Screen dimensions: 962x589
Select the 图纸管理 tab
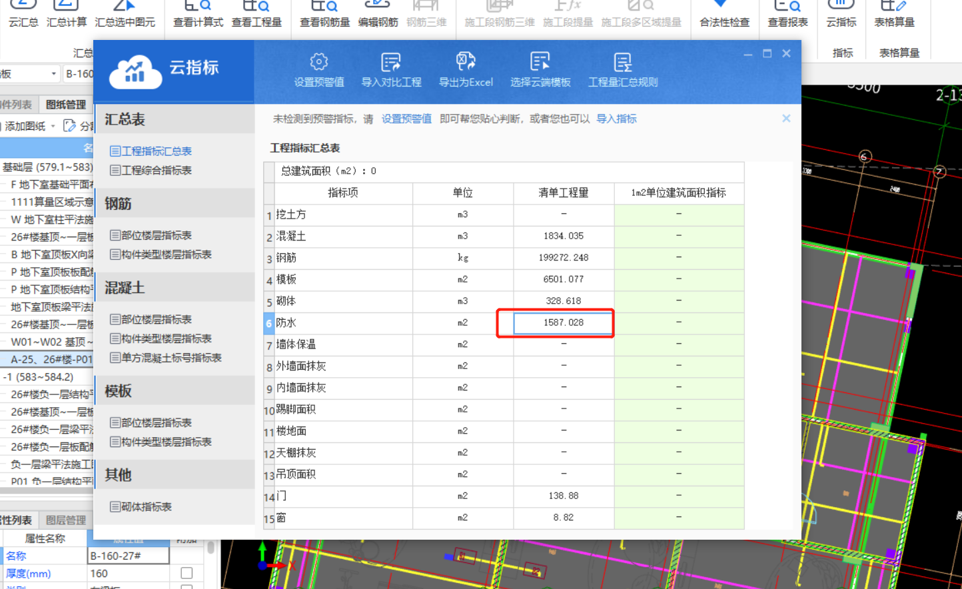pos(66,105)
